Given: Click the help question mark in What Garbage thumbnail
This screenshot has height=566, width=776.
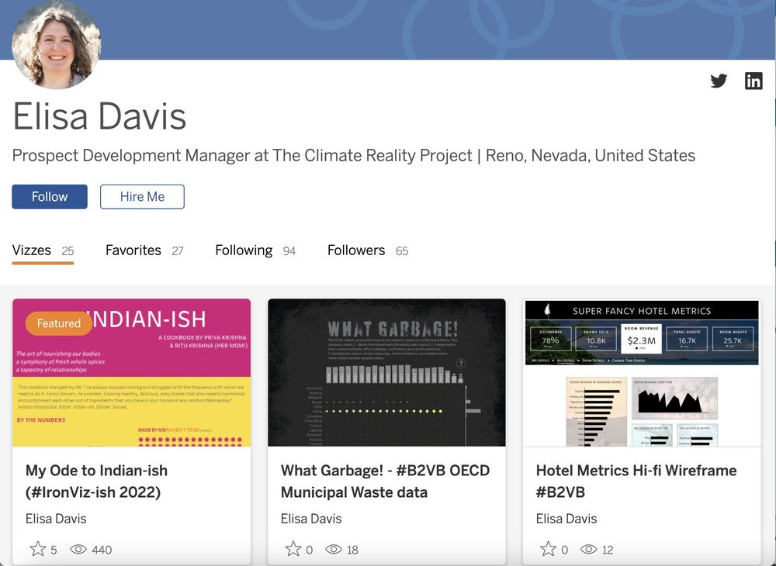Looking at the screenshot, I should click(461, 364).
